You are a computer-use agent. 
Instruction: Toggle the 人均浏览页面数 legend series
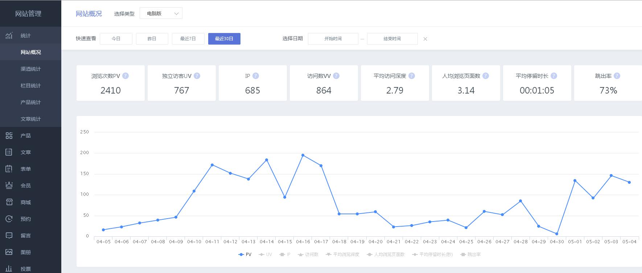386,255
